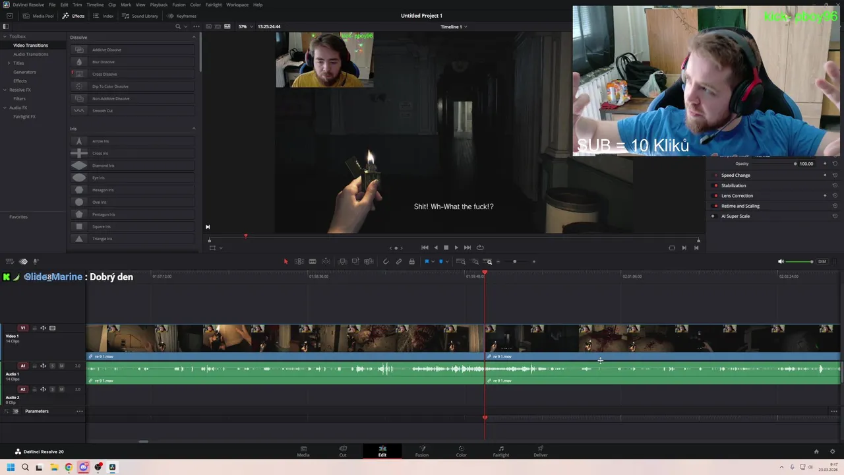Open the Sound Library panel
The image size is (844, 475).
(x=140, y=16)
